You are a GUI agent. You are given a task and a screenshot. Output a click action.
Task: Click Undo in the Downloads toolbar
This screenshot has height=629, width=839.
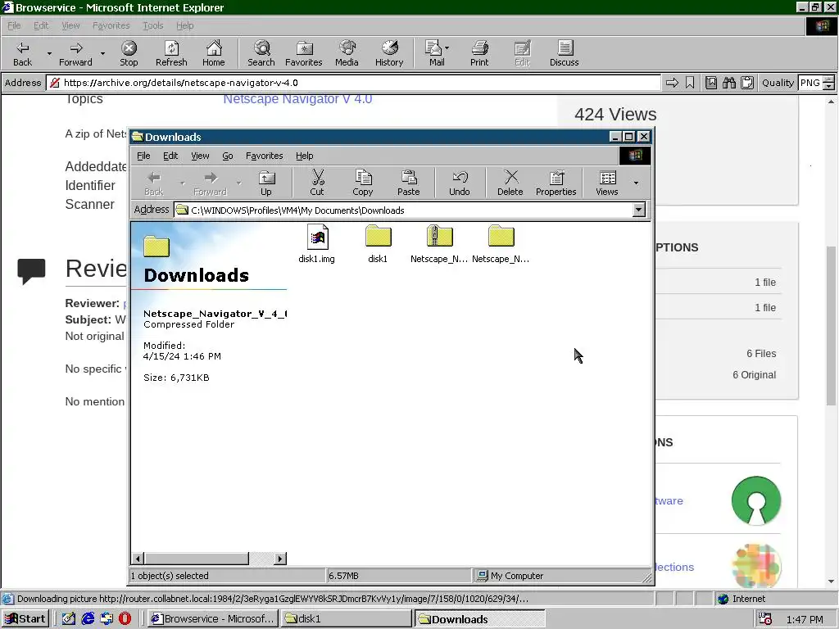[x=460, y=183]
